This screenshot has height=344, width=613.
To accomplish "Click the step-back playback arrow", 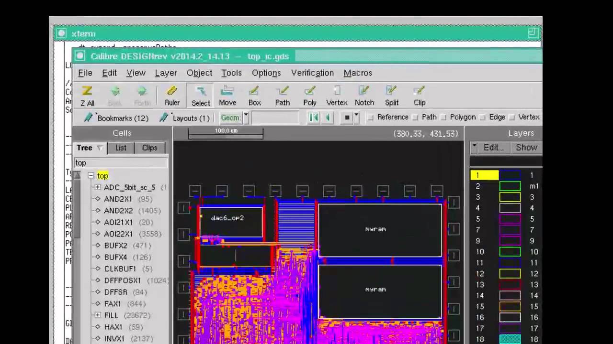I will (x=328, y=118).
